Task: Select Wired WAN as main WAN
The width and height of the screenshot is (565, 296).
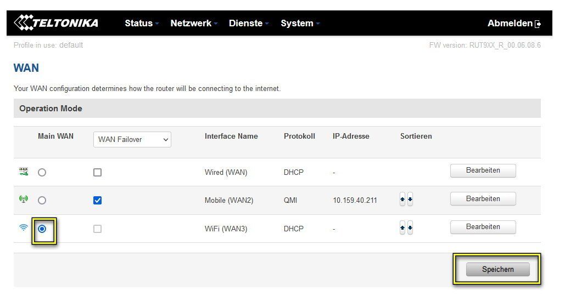Action: click(42, 172)
